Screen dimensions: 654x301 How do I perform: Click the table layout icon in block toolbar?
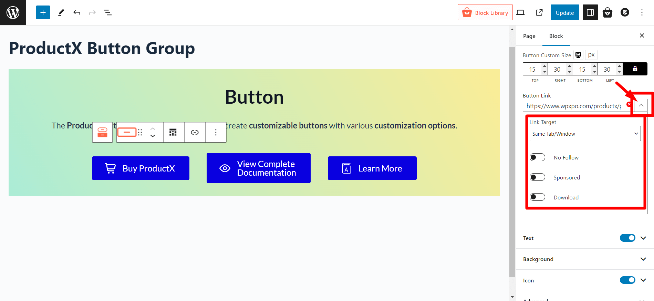pyautogui.click(x=174, y=132)
